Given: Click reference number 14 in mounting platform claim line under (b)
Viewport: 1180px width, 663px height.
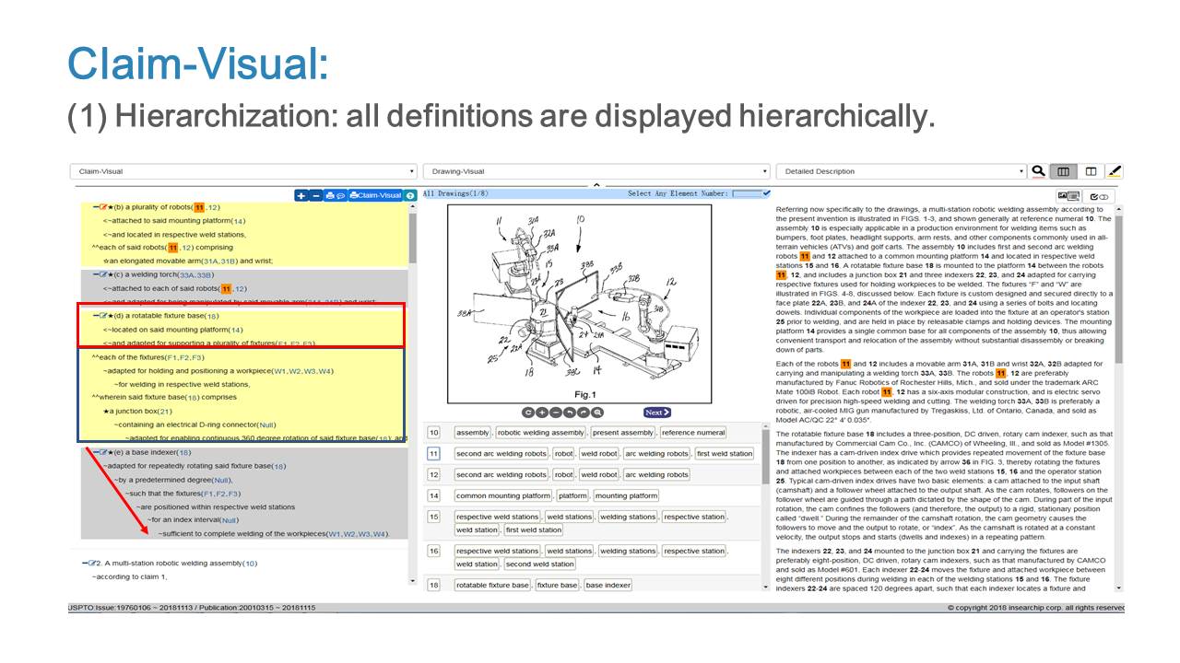Looking at the screenshot, I should click(x=239, y=221).
